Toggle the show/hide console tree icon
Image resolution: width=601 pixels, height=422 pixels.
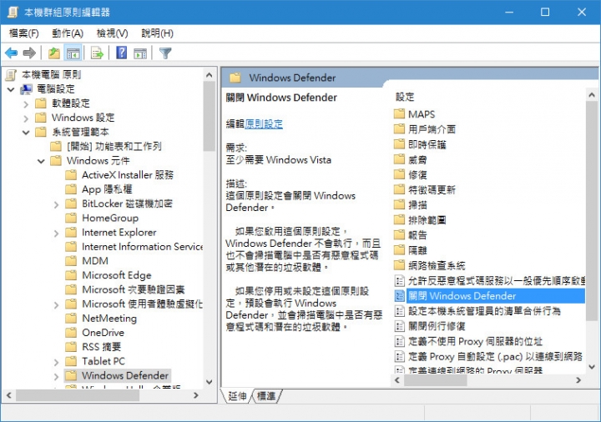[x=73, y=53]
